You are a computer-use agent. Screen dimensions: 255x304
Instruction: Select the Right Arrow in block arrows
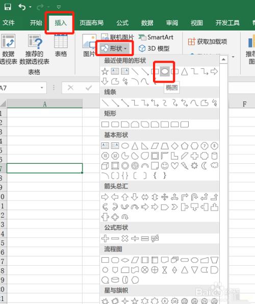coord(105,197)
